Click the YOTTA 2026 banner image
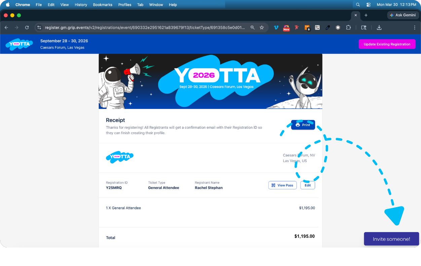 [x=210, y=81]
